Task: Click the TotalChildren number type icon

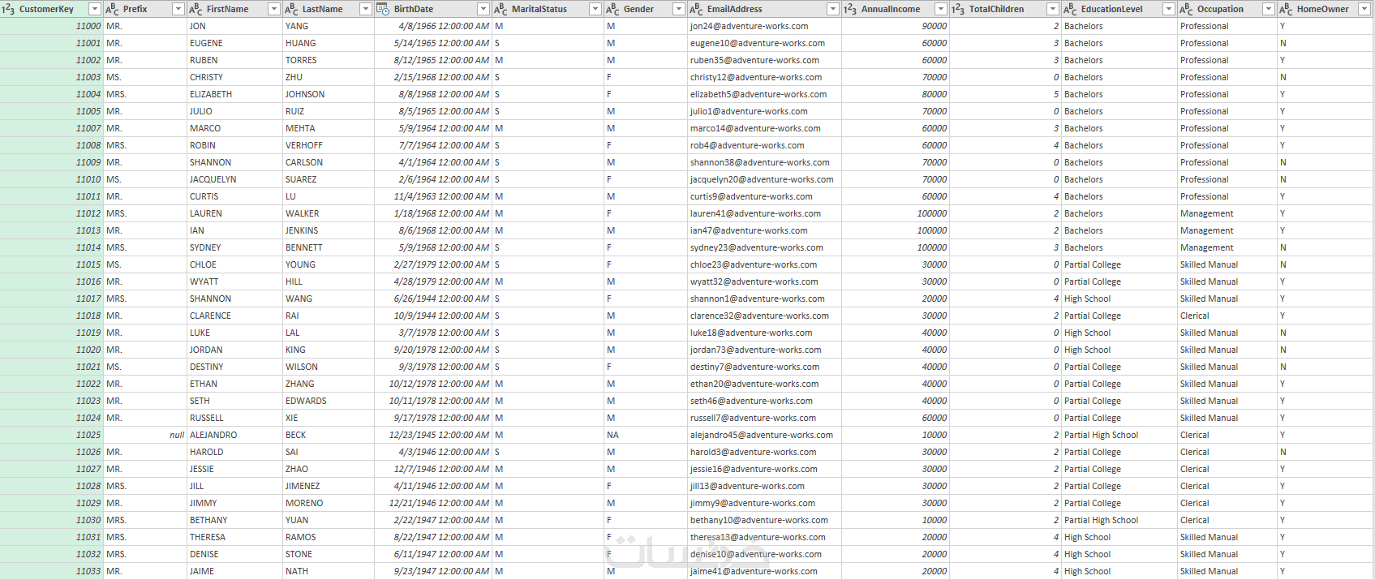Action: point(958,9)
